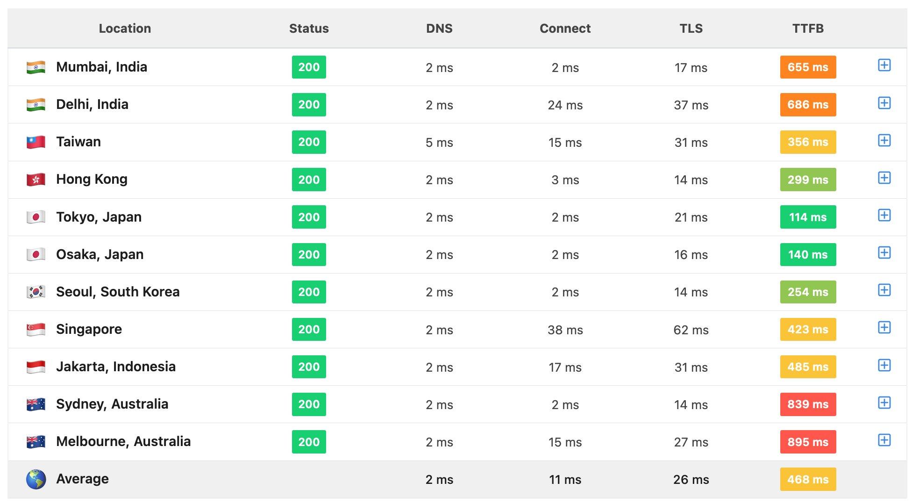The width and height of the screenshot is (912, 504).
Task: Click the 200 status badge for Mumbai
Action: [309, 67]
